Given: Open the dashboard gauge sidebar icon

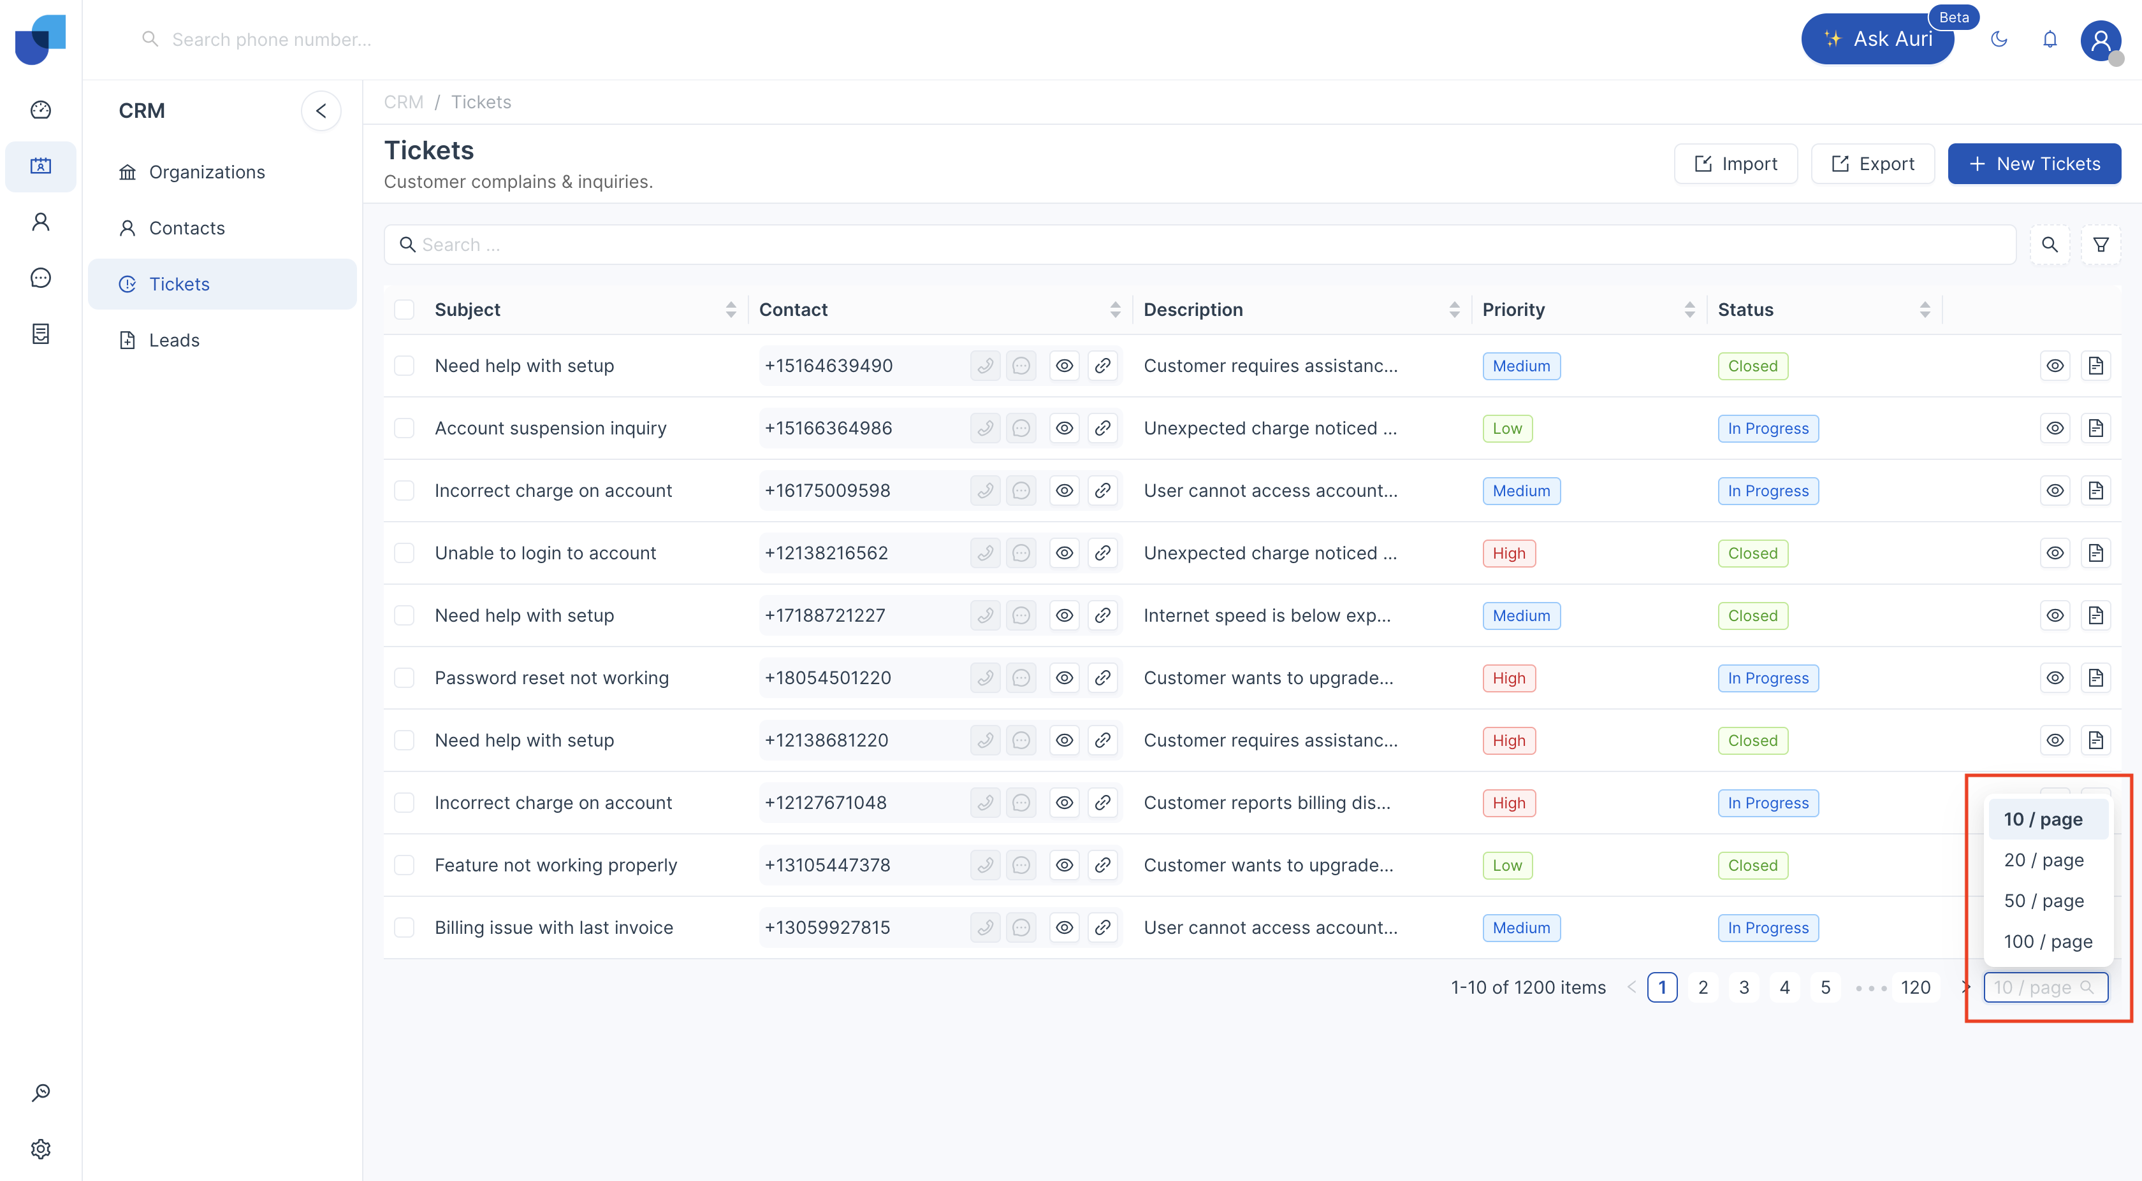Looking at the screenshot, I should coord(40,110).
